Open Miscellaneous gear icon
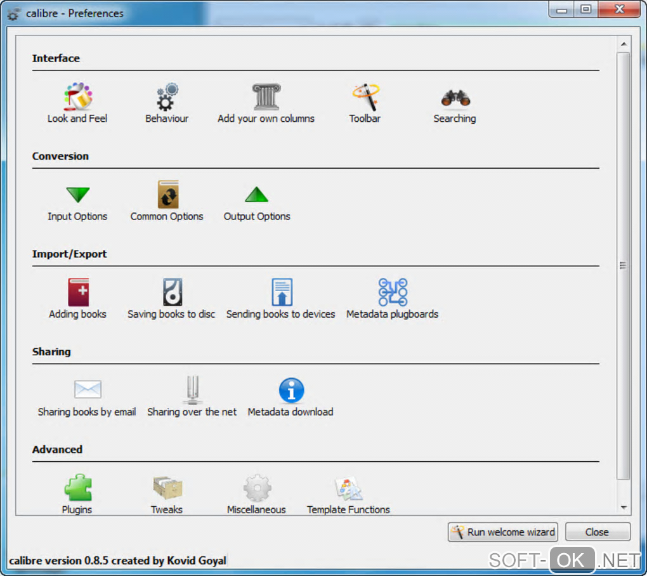This screenshot has height=576, width=647. [x=257, y=488]
